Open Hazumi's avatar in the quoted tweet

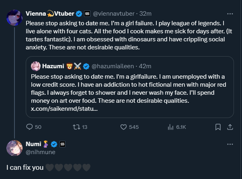tap(35, 65)
